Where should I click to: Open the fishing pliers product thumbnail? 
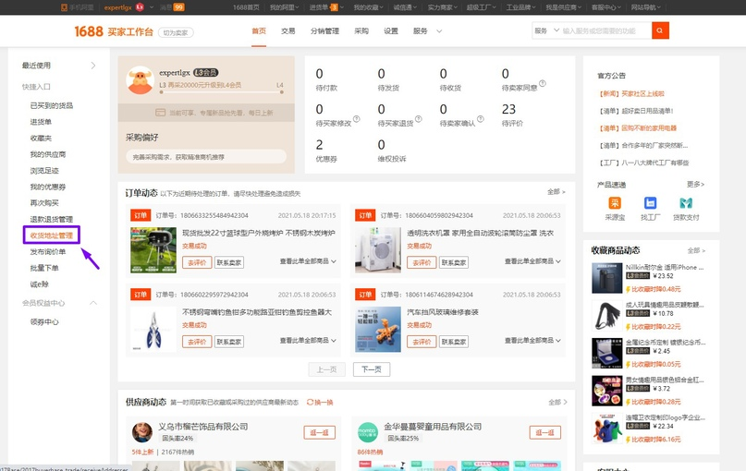(153, 330)
